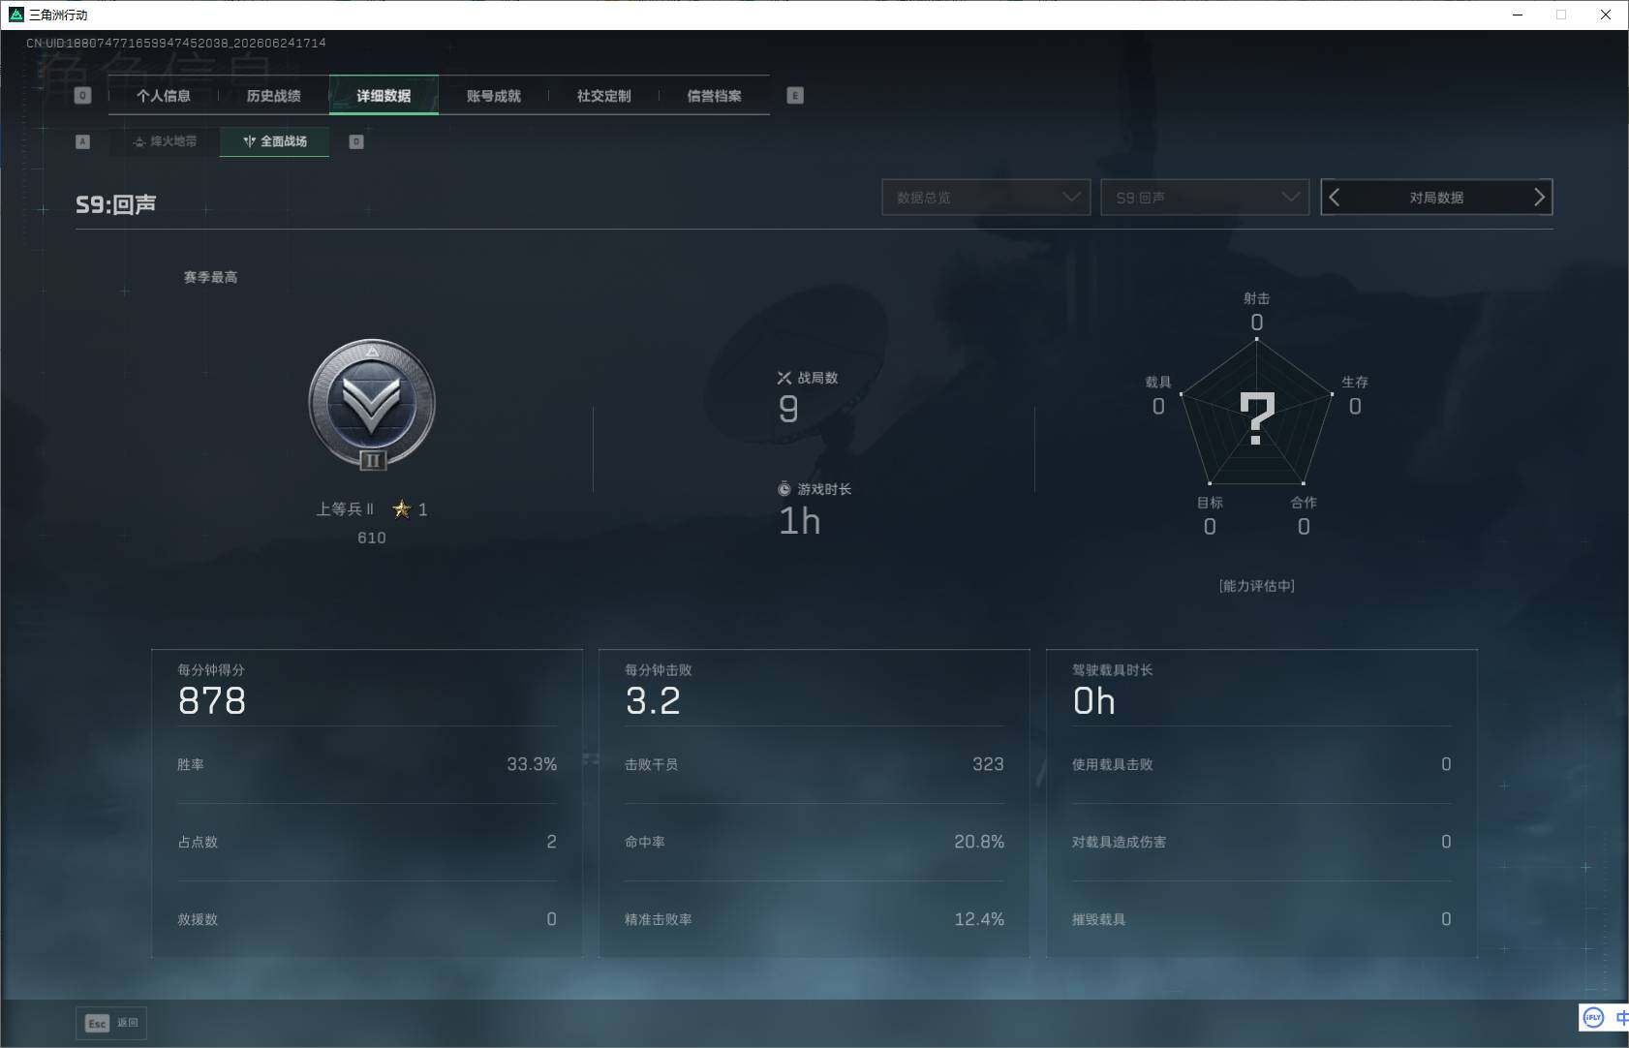Open the 信誉档案 tab
This screenshot has height=1048, width=1629.
(715, 96)
